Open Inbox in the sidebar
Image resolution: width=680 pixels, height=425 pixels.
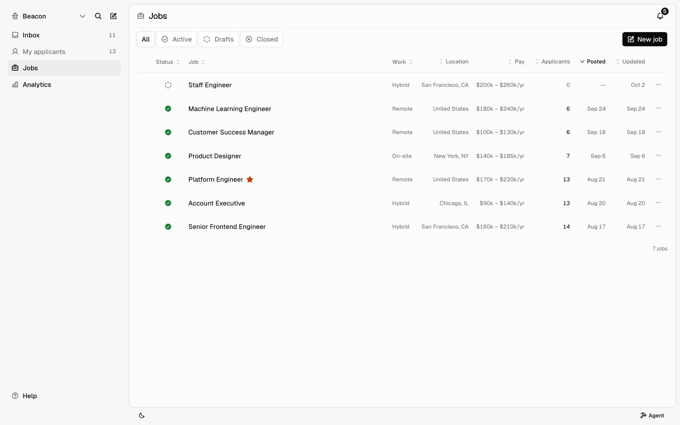coord(64,35)
